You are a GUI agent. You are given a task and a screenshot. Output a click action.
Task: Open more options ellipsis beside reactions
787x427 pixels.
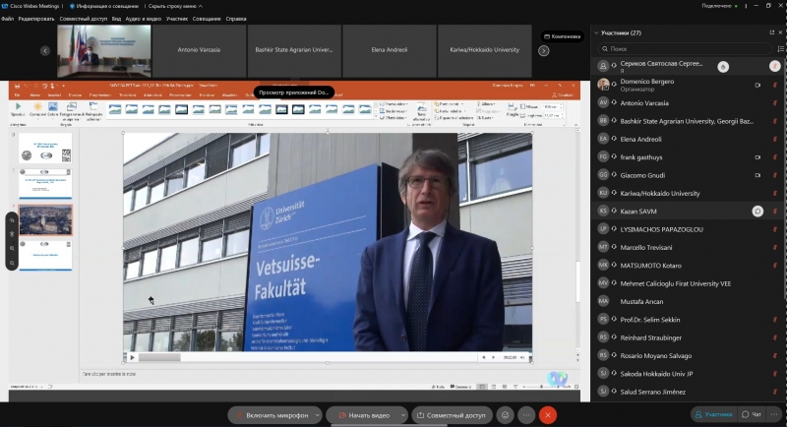pos(526,415)
